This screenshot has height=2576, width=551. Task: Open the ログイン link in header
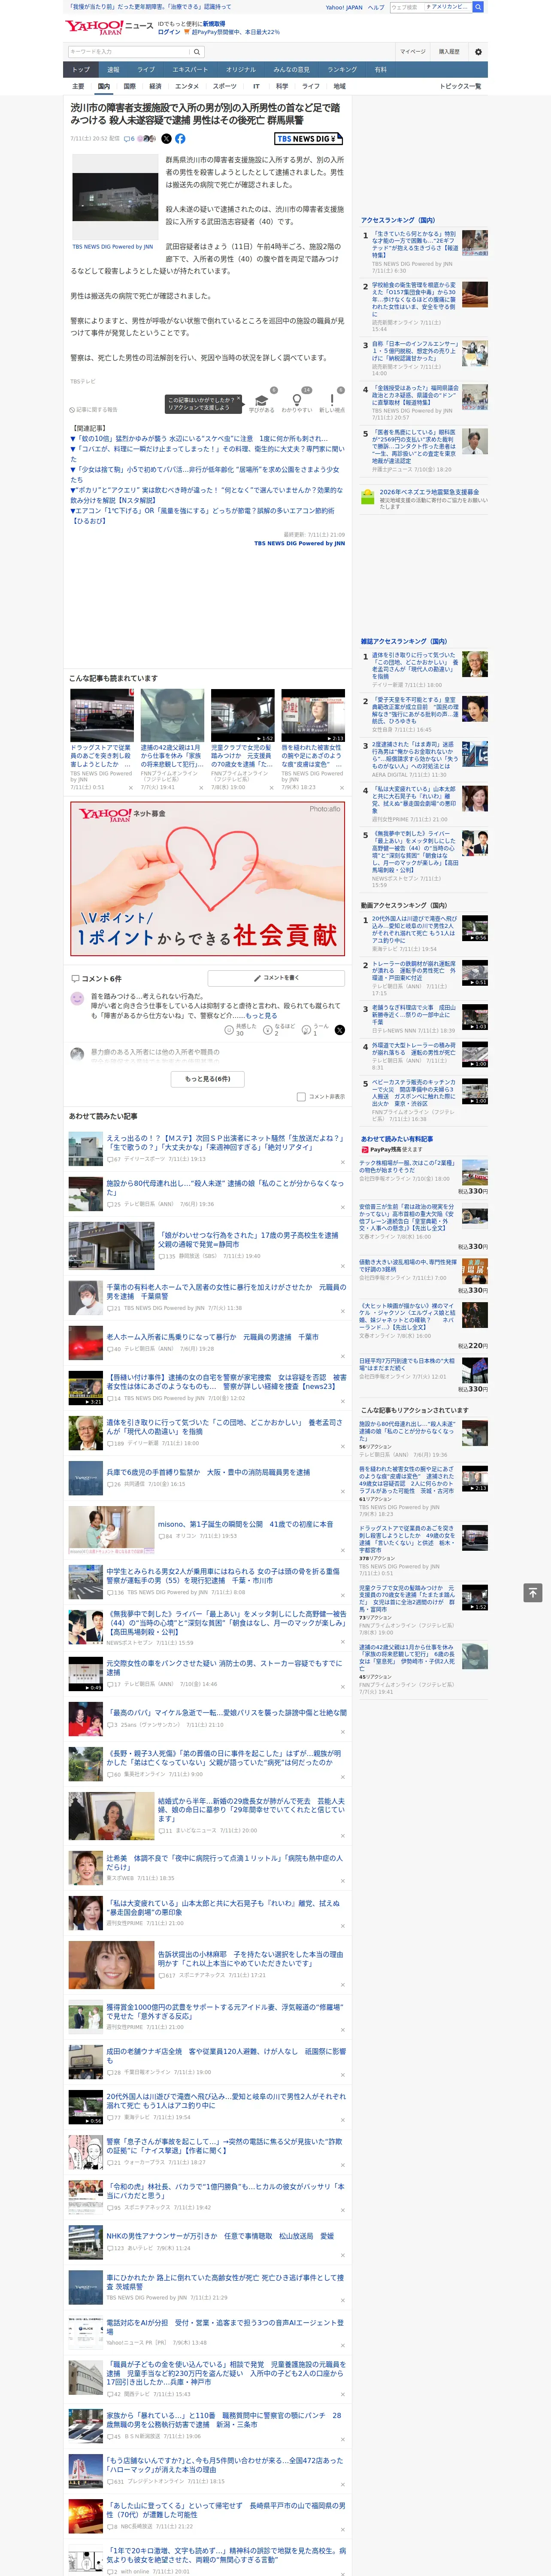tap(169, 32)
